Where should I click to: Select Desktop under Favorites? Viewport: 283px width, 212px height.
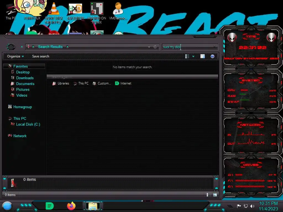coord(23,72)
